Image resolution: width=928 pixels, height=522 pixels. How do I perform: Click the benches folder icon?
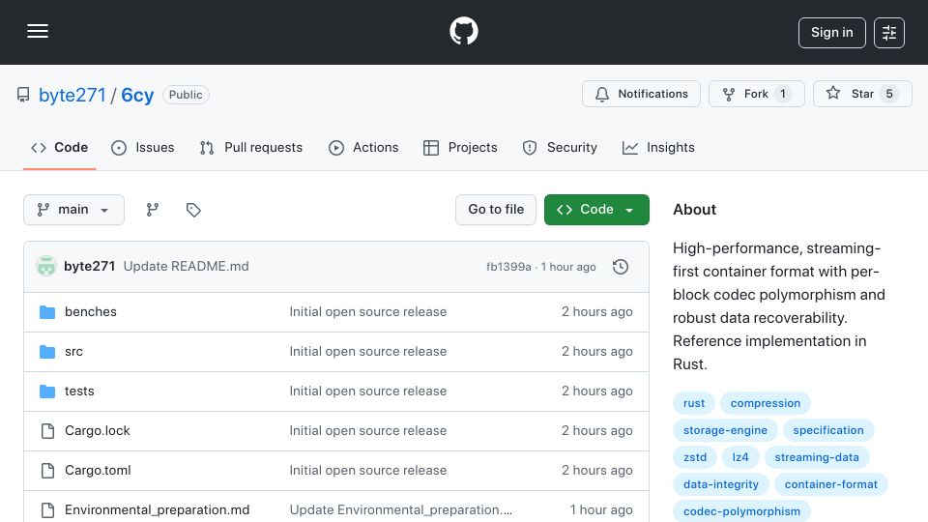coord(47,312)
